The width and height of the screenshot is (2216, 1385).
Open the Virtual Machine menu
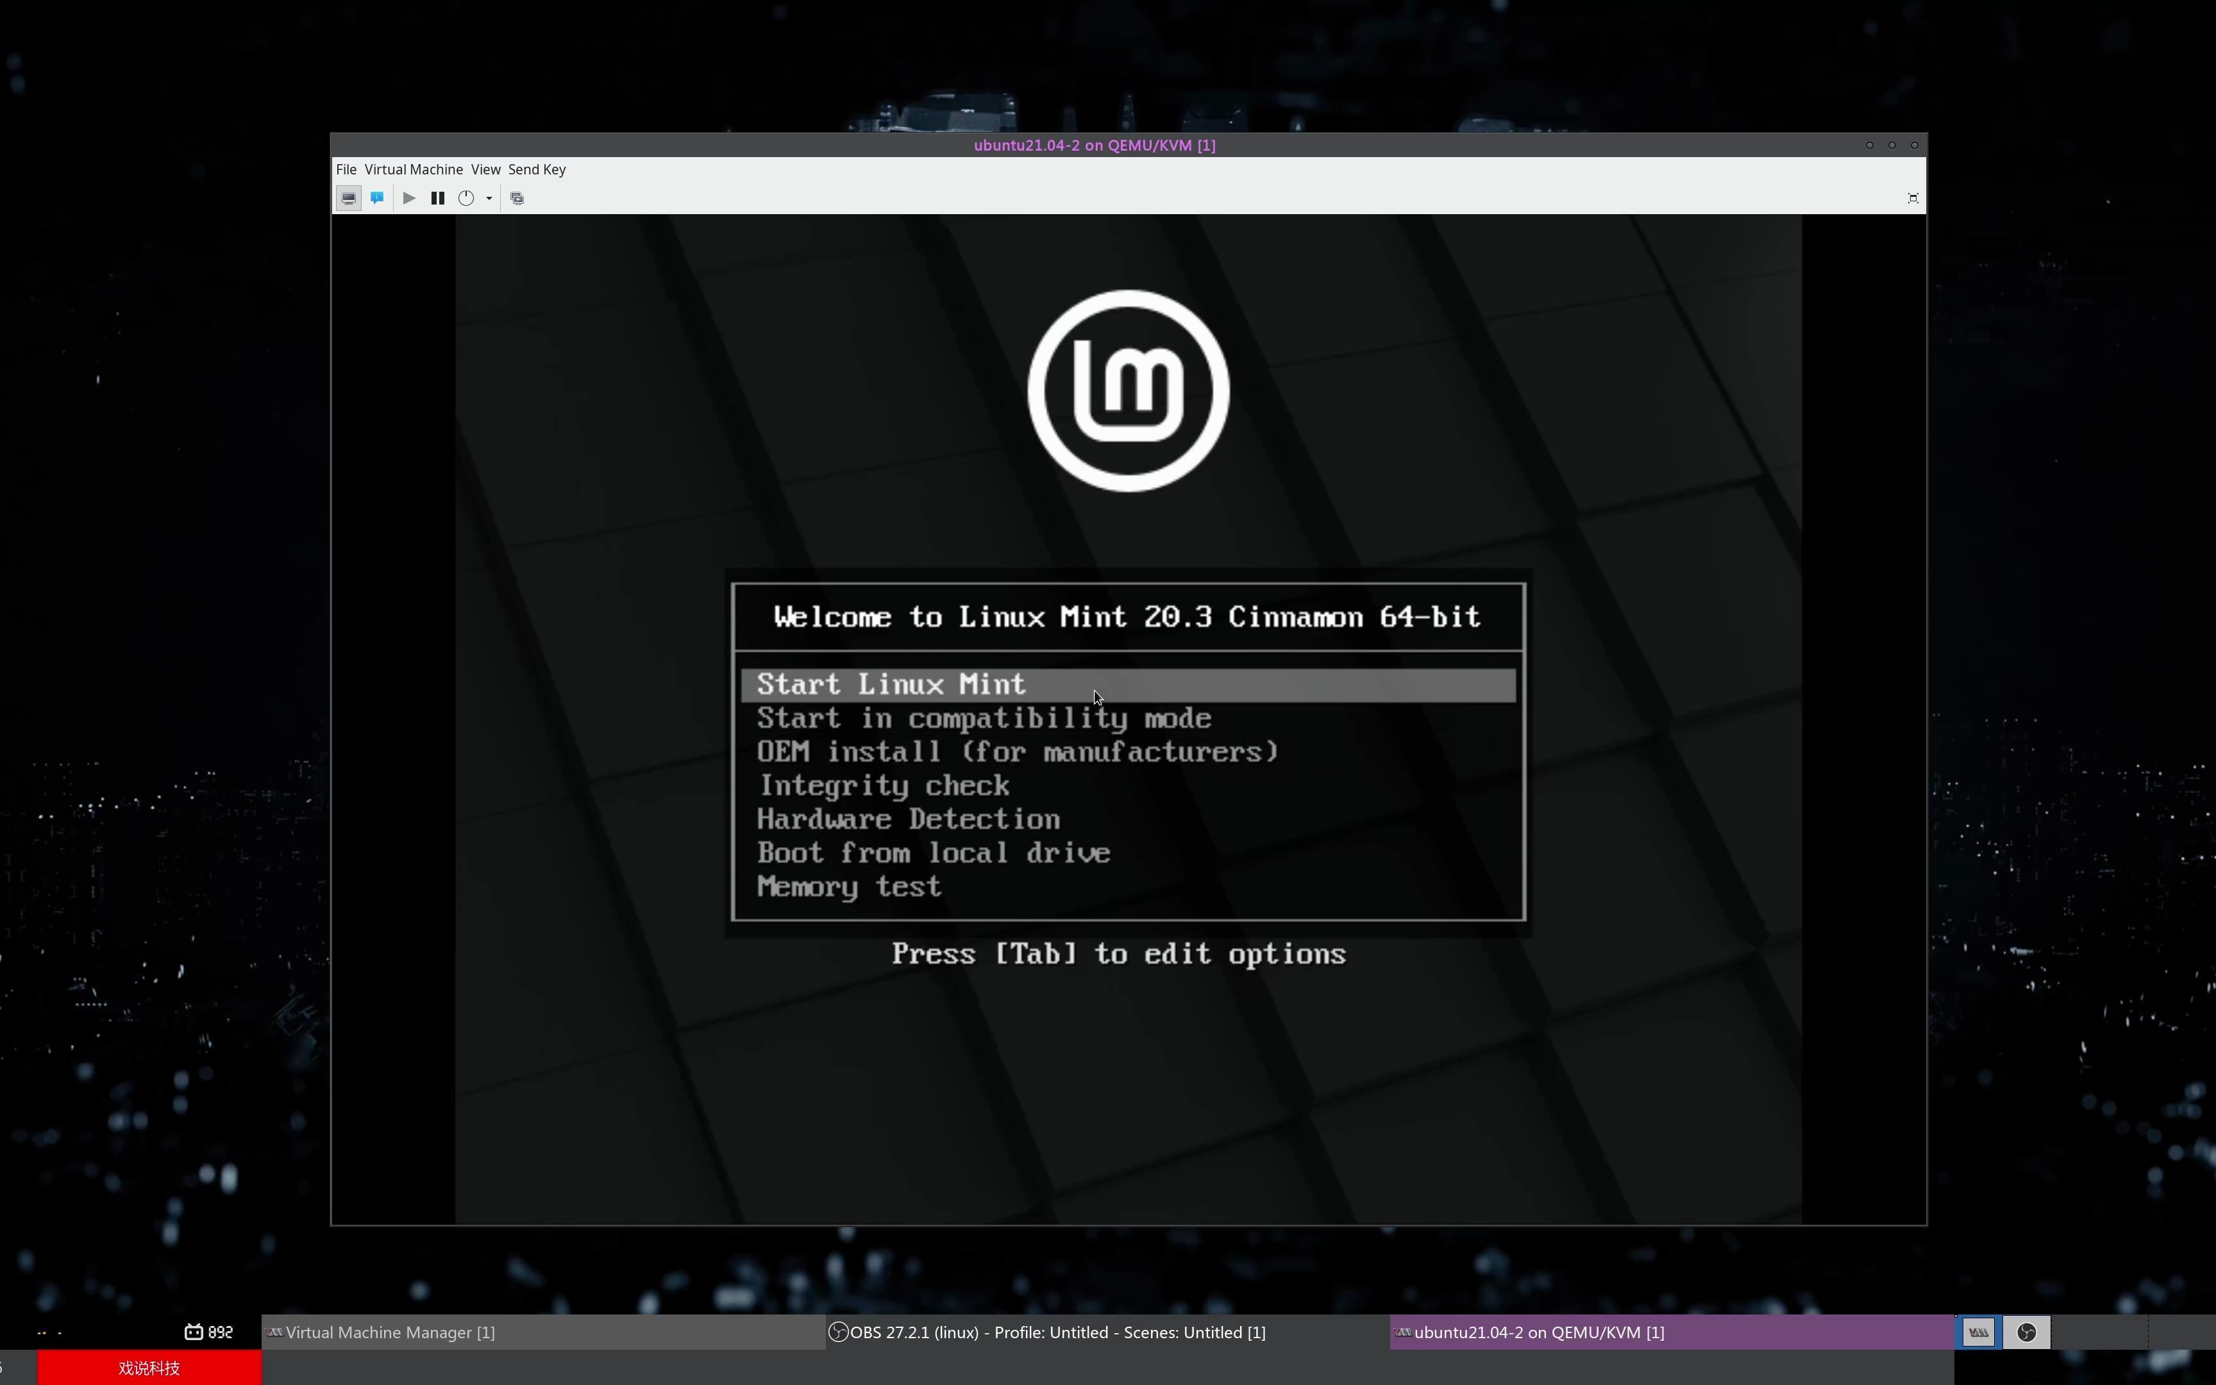click(x=414, y=169)
